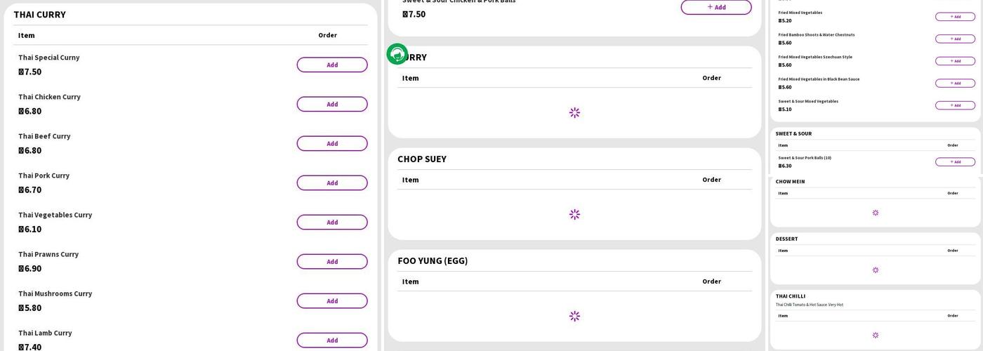Click the loading spinner in Chow Mein section

(875, 213)
